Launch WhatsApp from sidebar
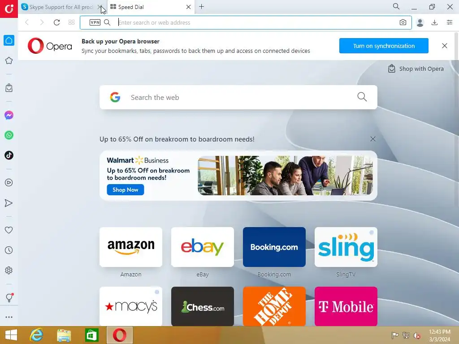459x344 pixels. tap(9, 135)
